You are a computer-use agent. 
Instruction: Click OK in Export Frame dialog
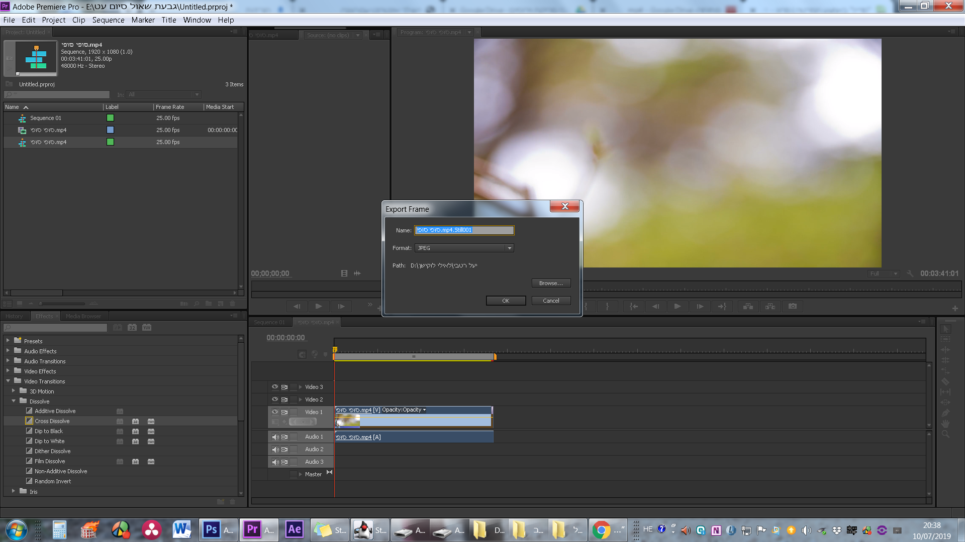[x=506, y=301]
